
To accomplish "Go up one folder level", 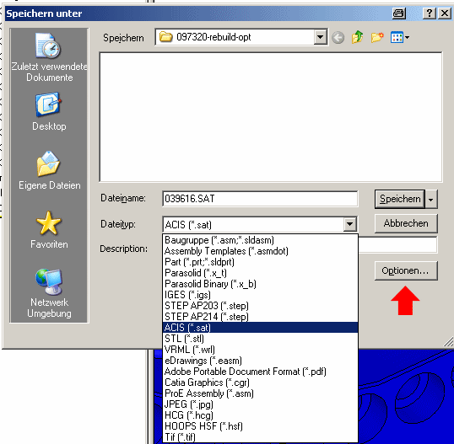I will 358,37.
